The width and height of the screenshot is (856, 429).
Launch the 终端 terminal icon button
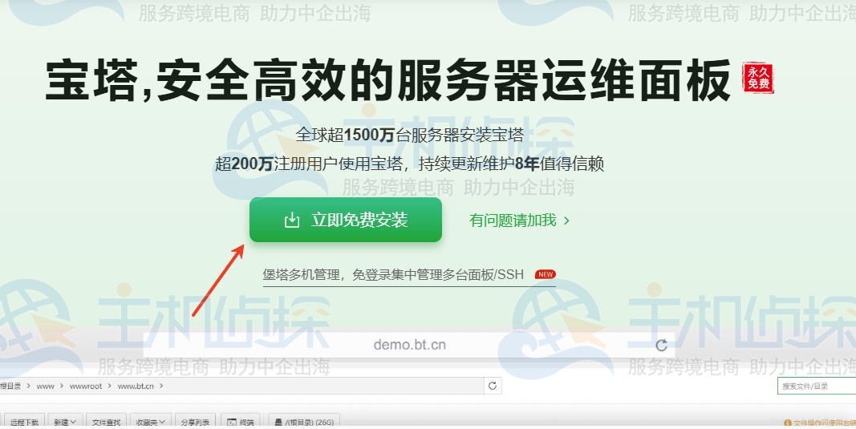240,421
